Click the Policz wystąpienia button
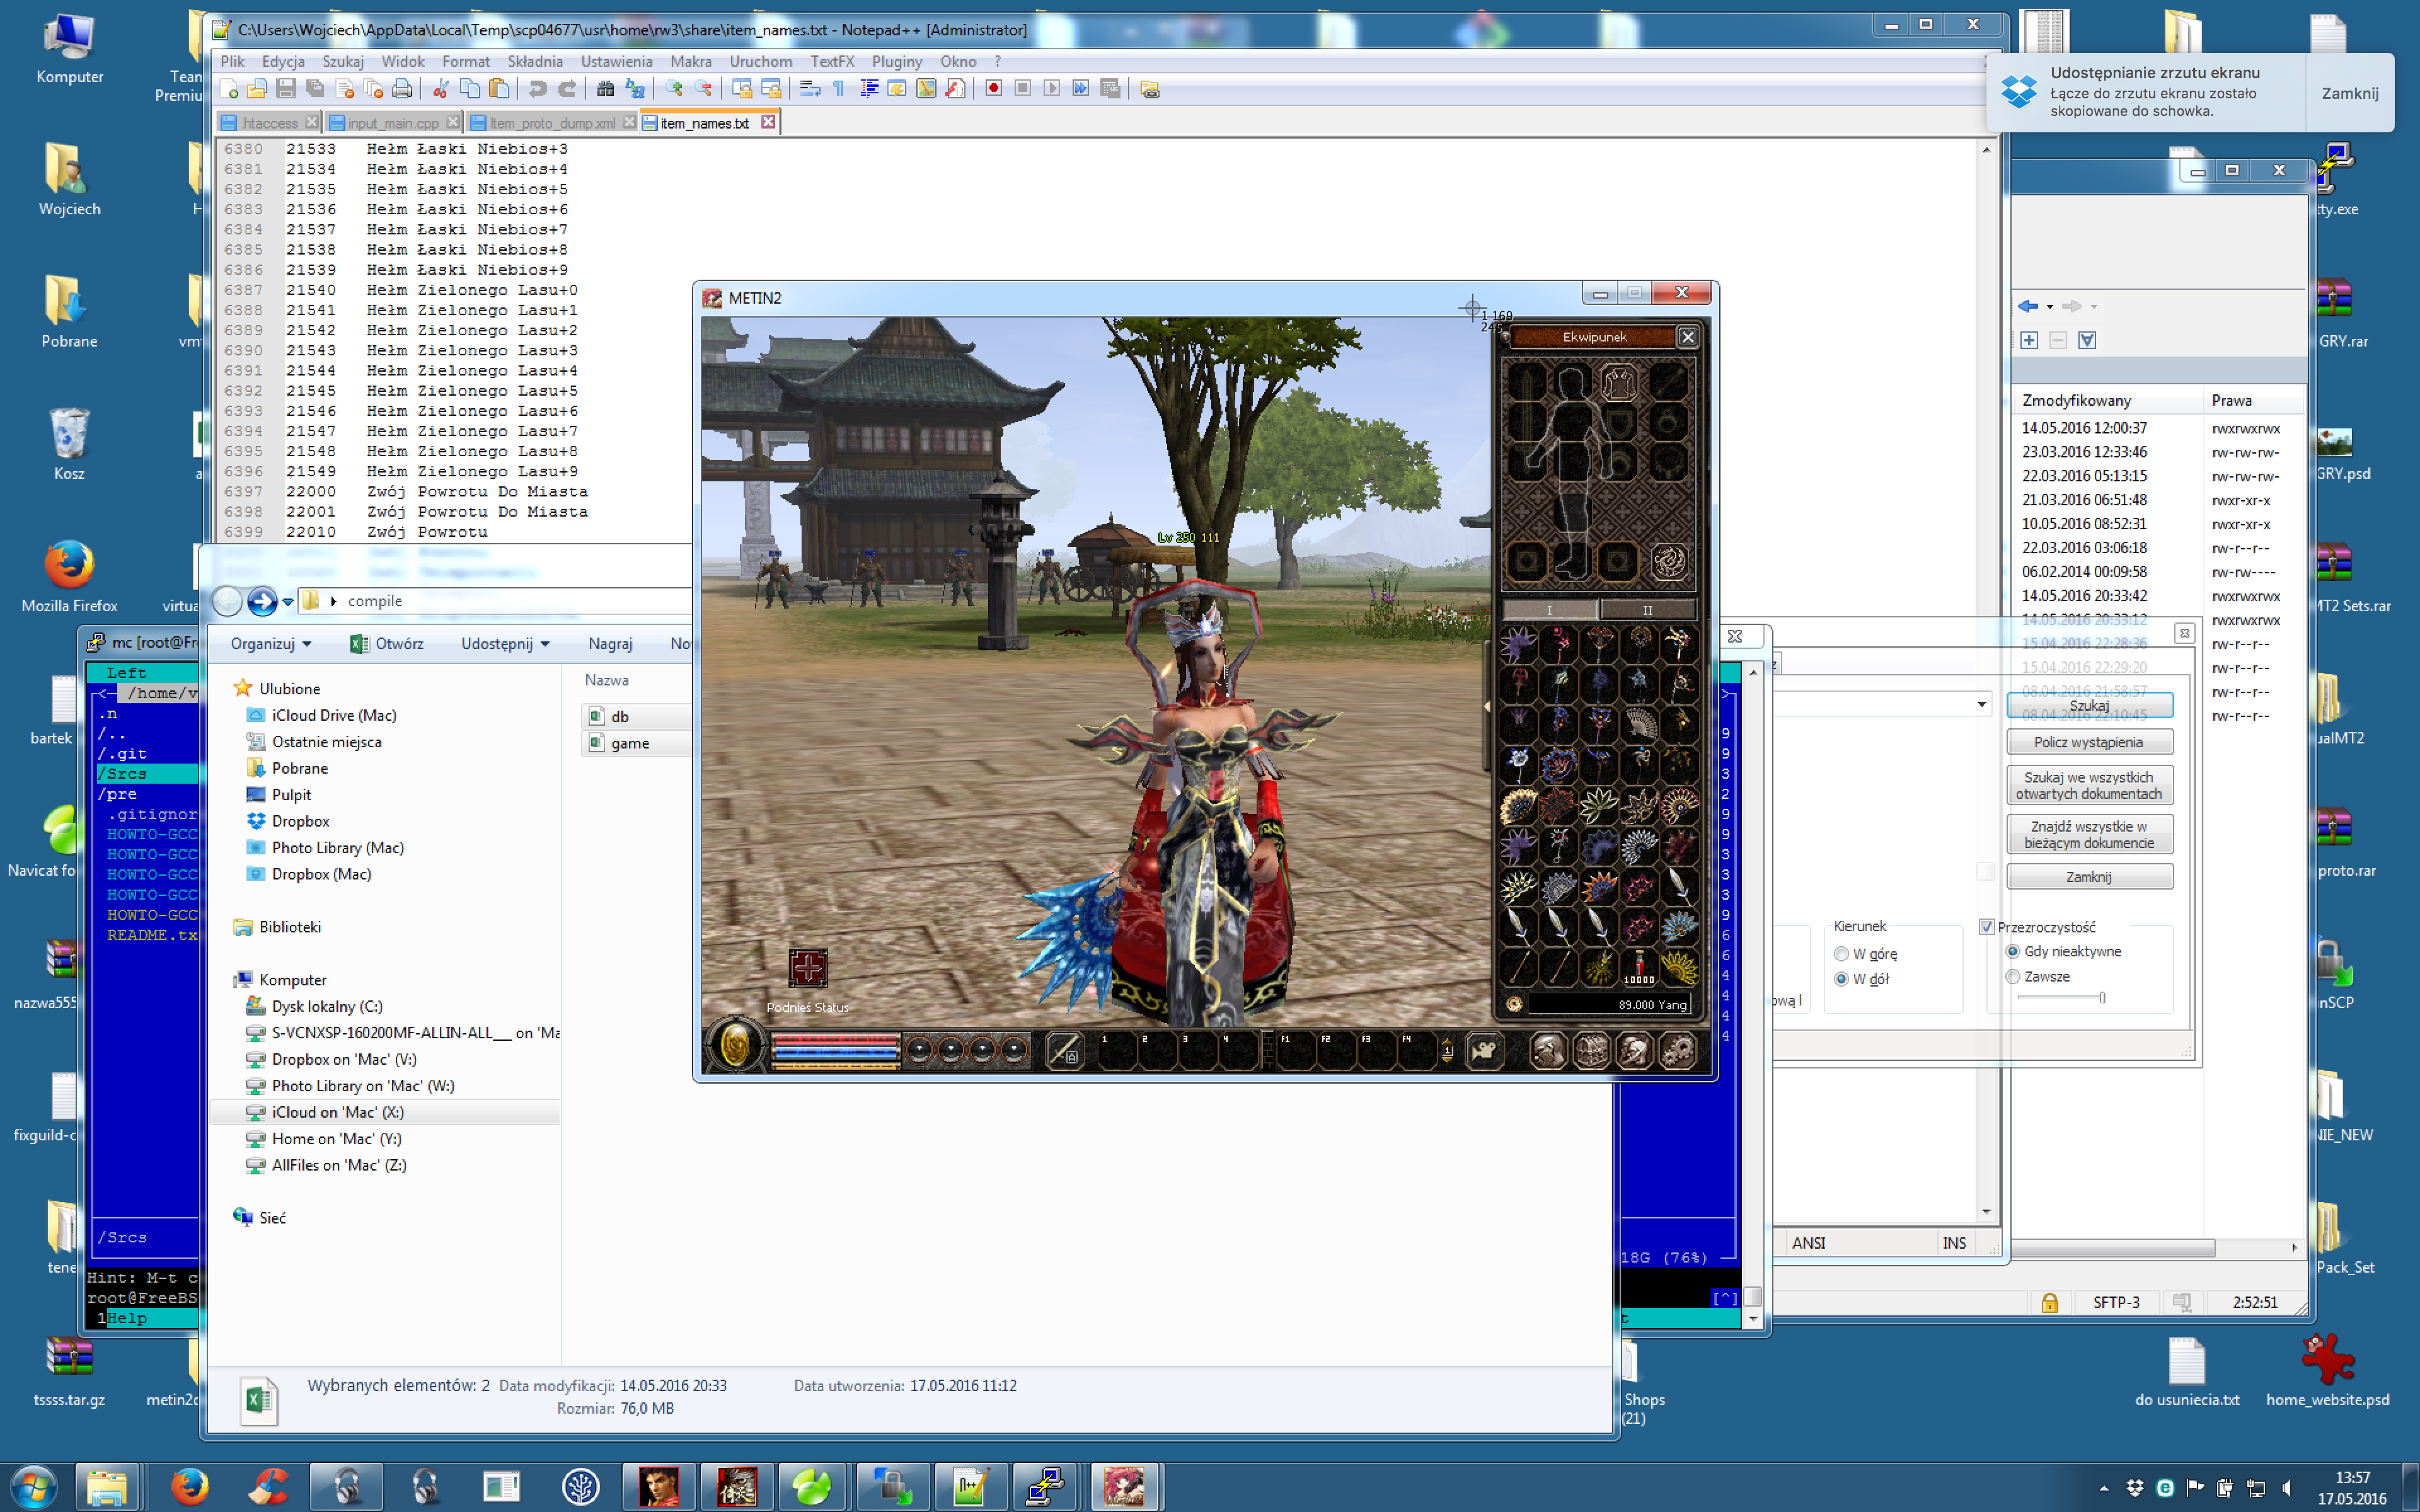Viewport: 2420px width, 1512px height. [x=2089, y=742]
